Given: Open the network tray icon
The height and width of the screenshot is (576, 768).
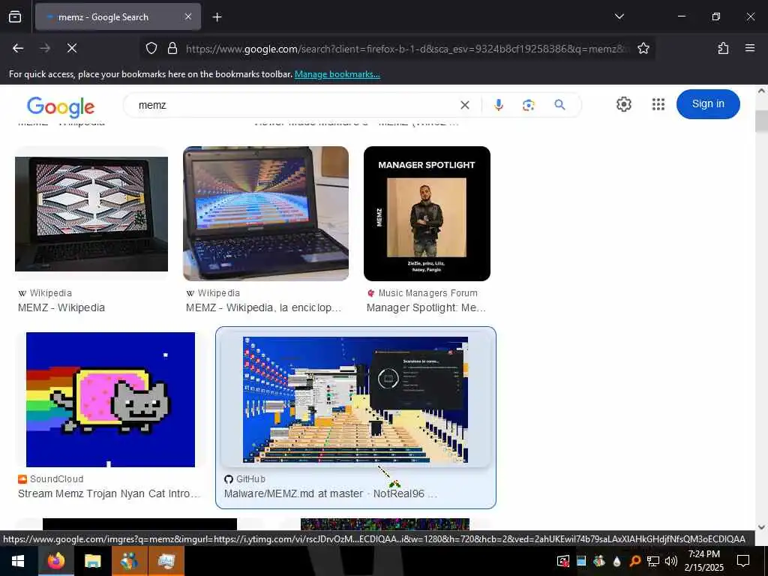Looking at the screenshot, I should [653, 561].
